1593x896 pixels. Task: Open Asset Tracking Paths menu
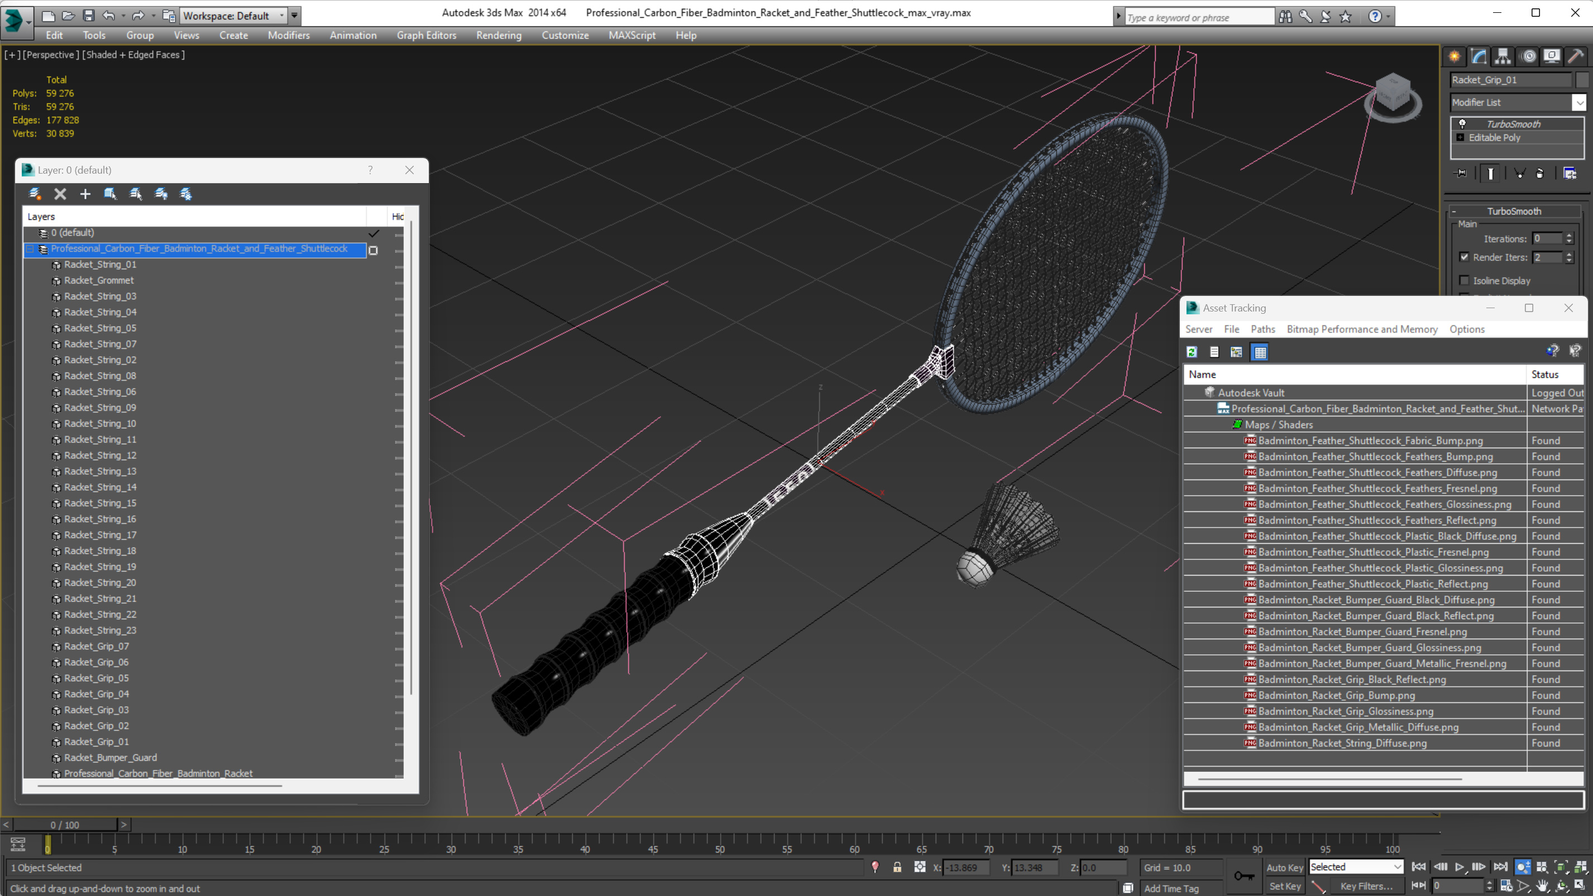1263,329
